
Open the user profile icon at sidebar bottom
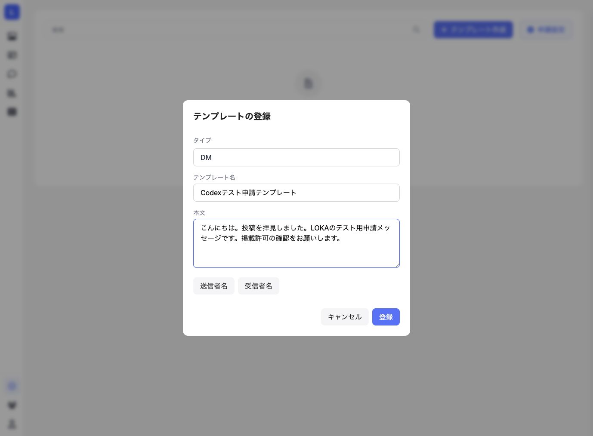tap(12, 424)
